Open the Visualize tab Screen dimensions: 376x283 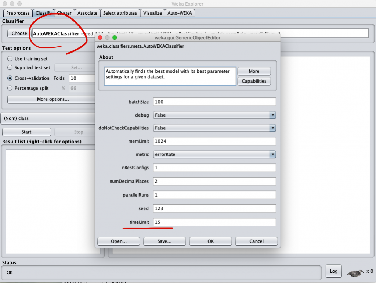coord(152,13)
